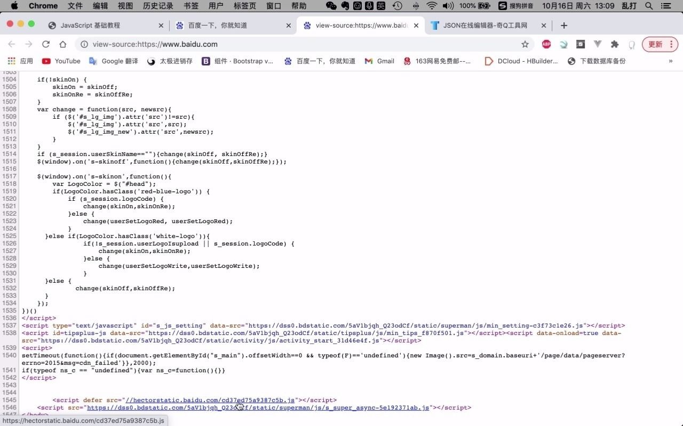The height and width of the screenshot is (426, 683).
Task: Show hidden bookmarks via double chevron
Action: click(x=671, y=61)
